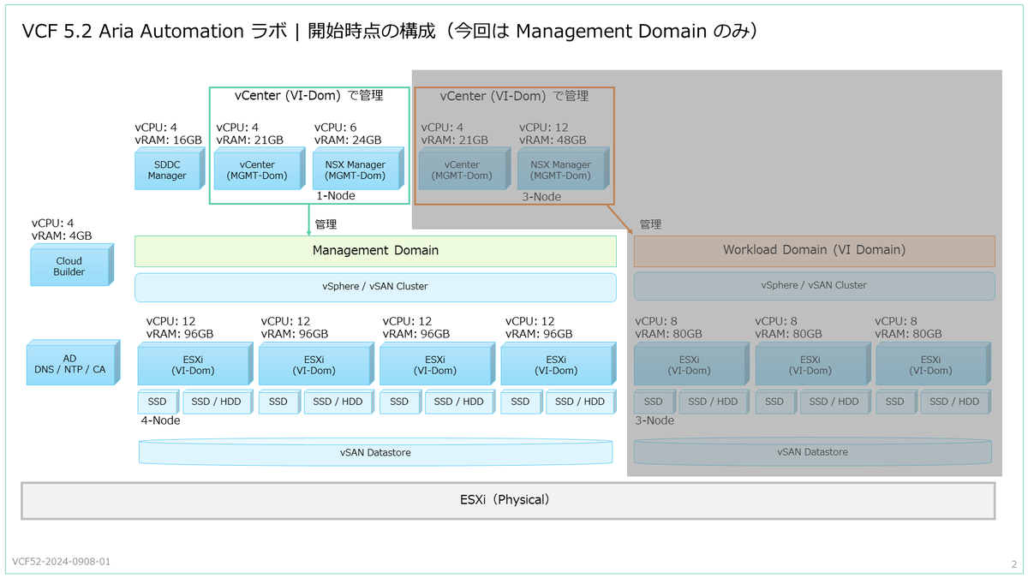Viewport: 1028px width, 578px height.
Task: Click the slide page number '2'
Action: 1013,564
